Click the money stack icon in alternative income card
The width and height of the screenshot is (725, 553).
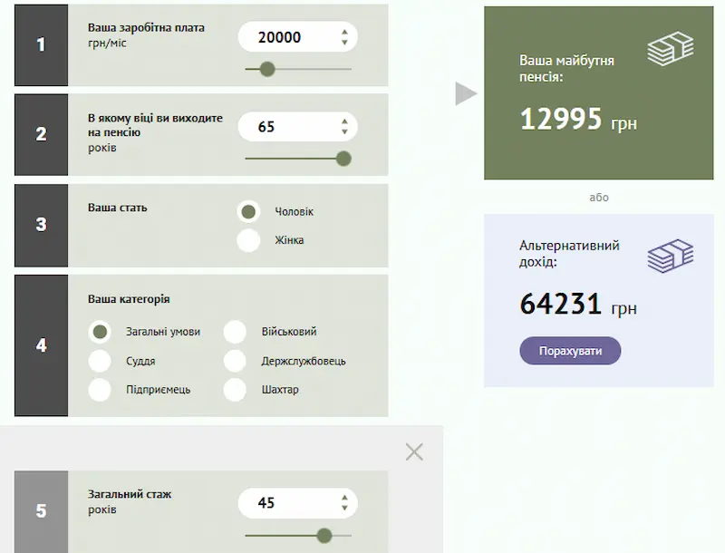point(670,256)
